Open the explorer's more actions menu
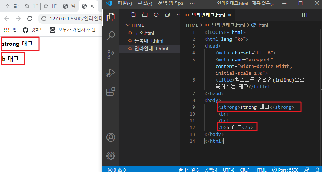 pos(178,15)
